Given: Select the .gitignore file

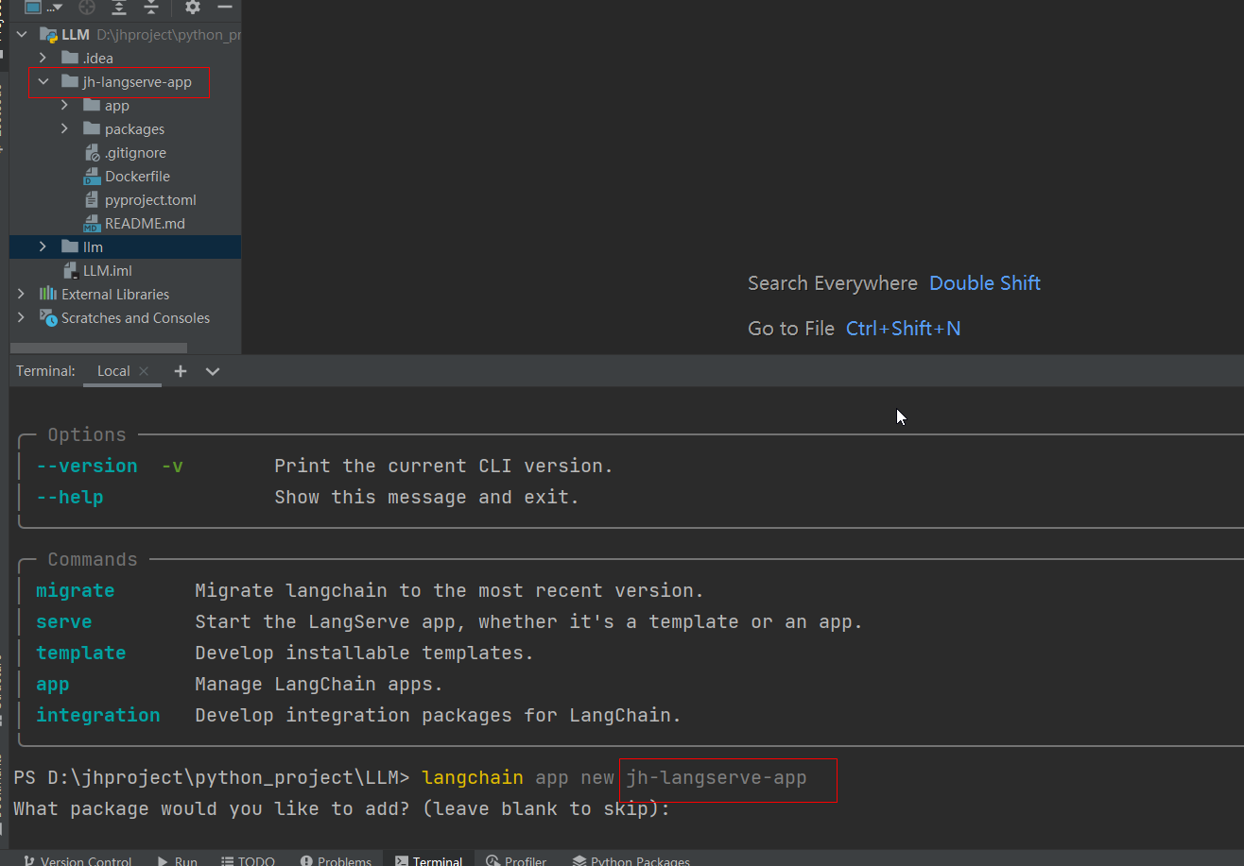Looking at the screenshot, I should point(135,153).
